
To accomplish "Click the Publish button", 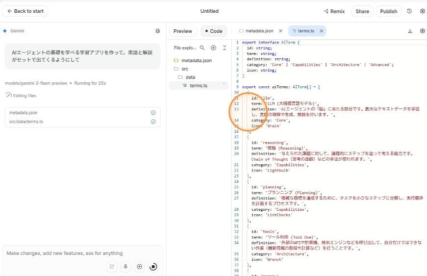I will click(x=388, y=11).
